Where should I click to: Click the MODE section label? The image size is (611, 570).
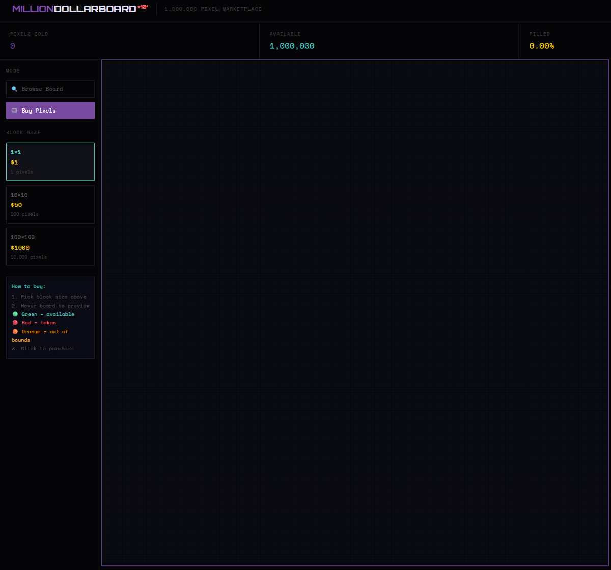pos(13,71)
